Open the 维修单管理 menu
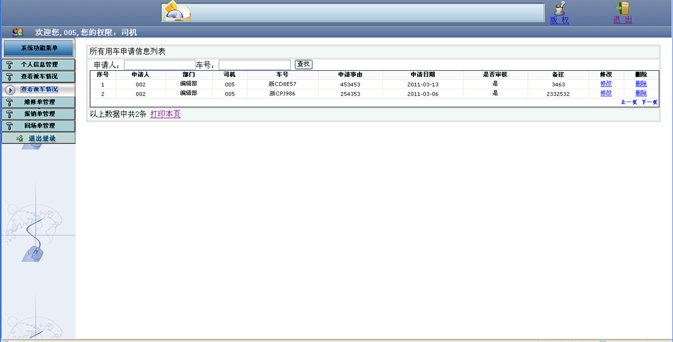The width and height of the screenshot is (673, 342). tap(39, 102)
